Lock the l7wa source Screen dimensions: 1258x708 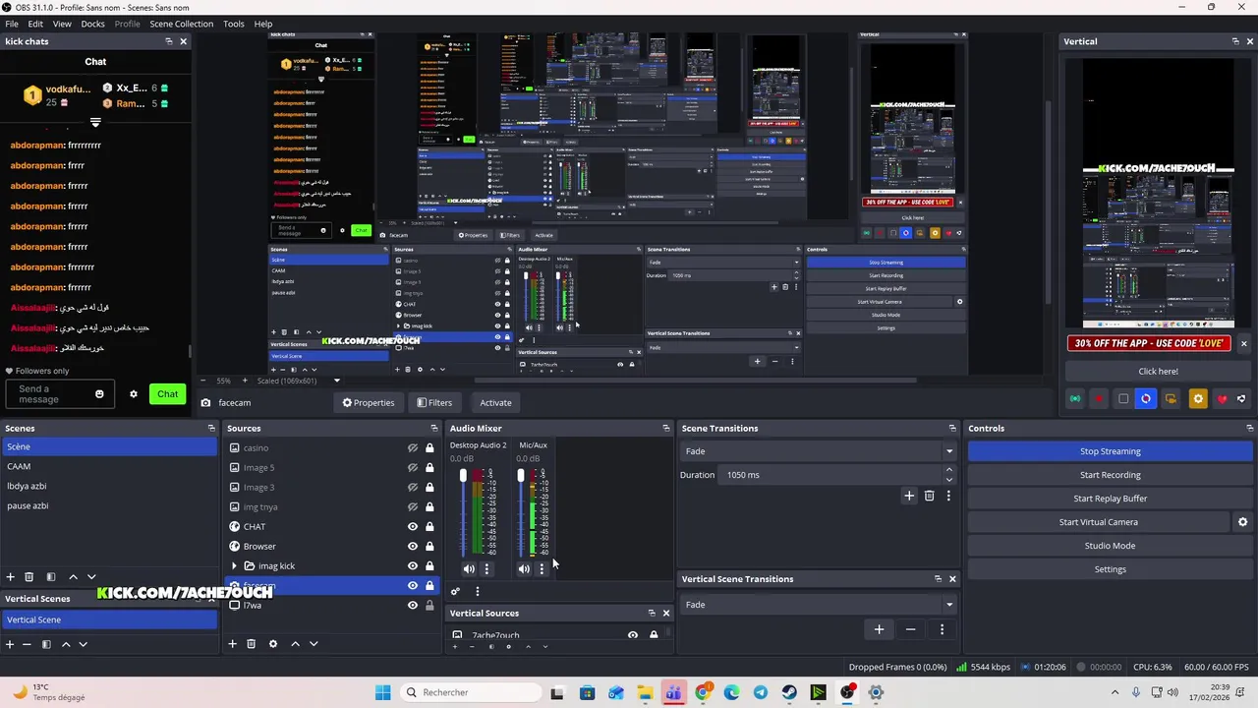[429, 605]
